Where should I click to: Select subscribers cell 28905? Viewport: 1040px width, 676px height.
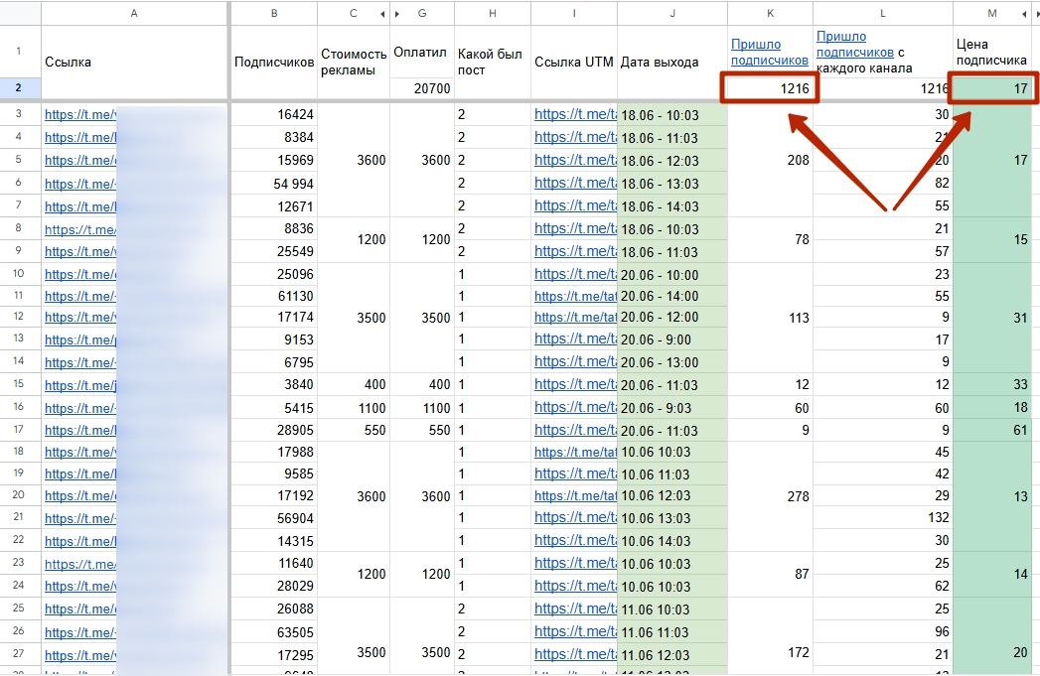click(x=274, y=430)
